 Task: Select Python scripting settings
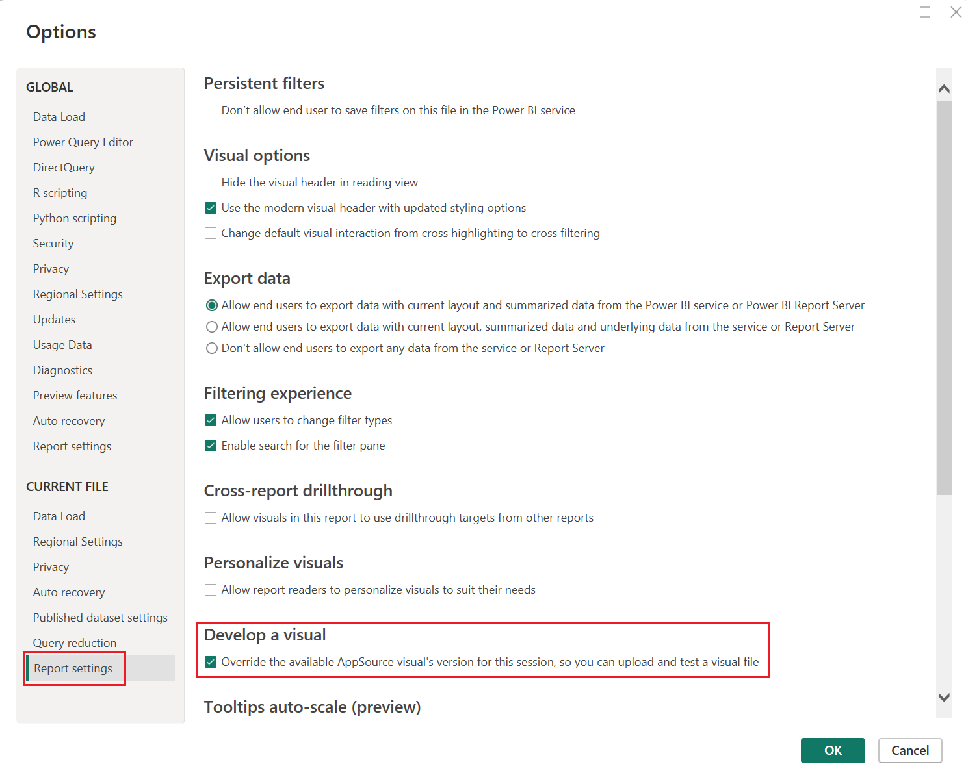tap(74, 218)
